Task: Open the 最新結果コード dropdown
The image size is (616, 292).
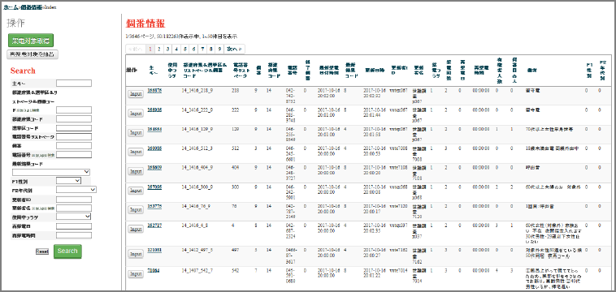Action: pyautogui.click(x=51, y=172)
